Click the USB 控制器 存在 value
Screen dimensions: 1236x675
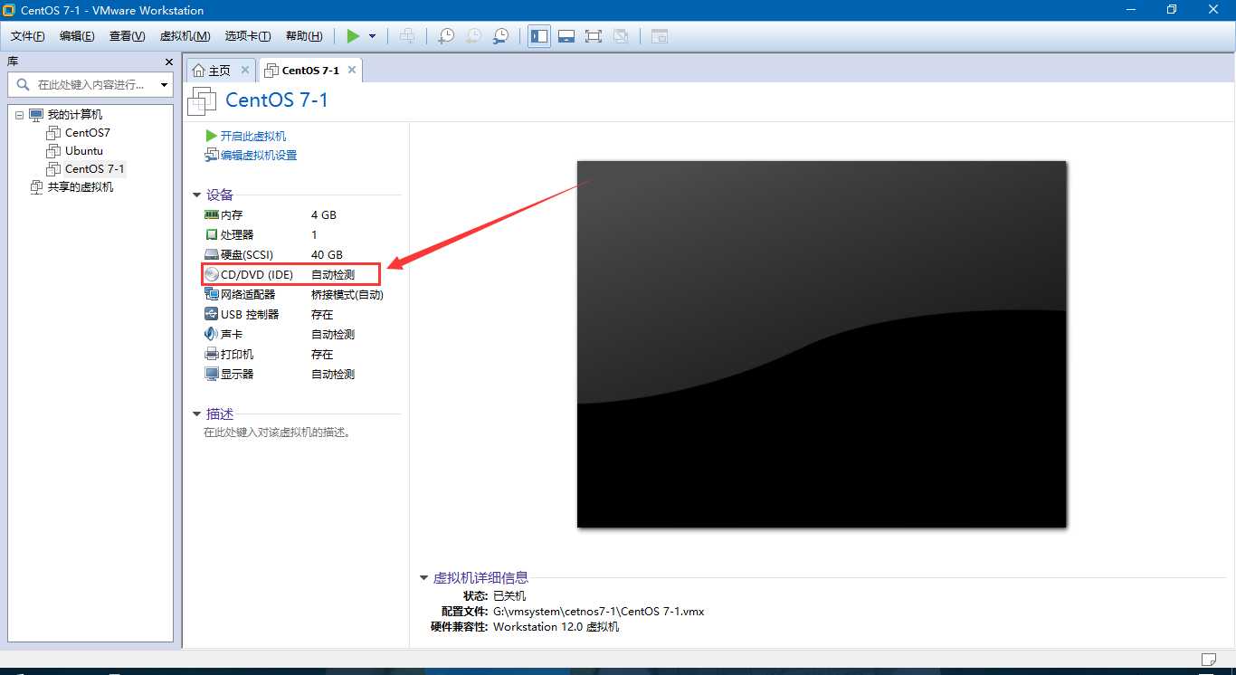click(x=322, y=314)
